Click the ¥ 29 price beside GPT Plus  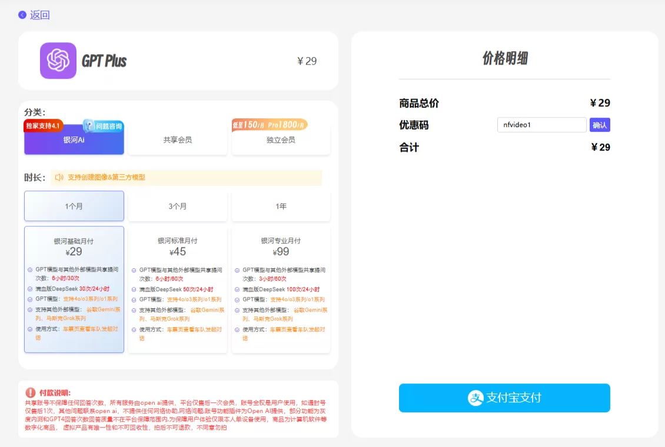click(307, 61)
